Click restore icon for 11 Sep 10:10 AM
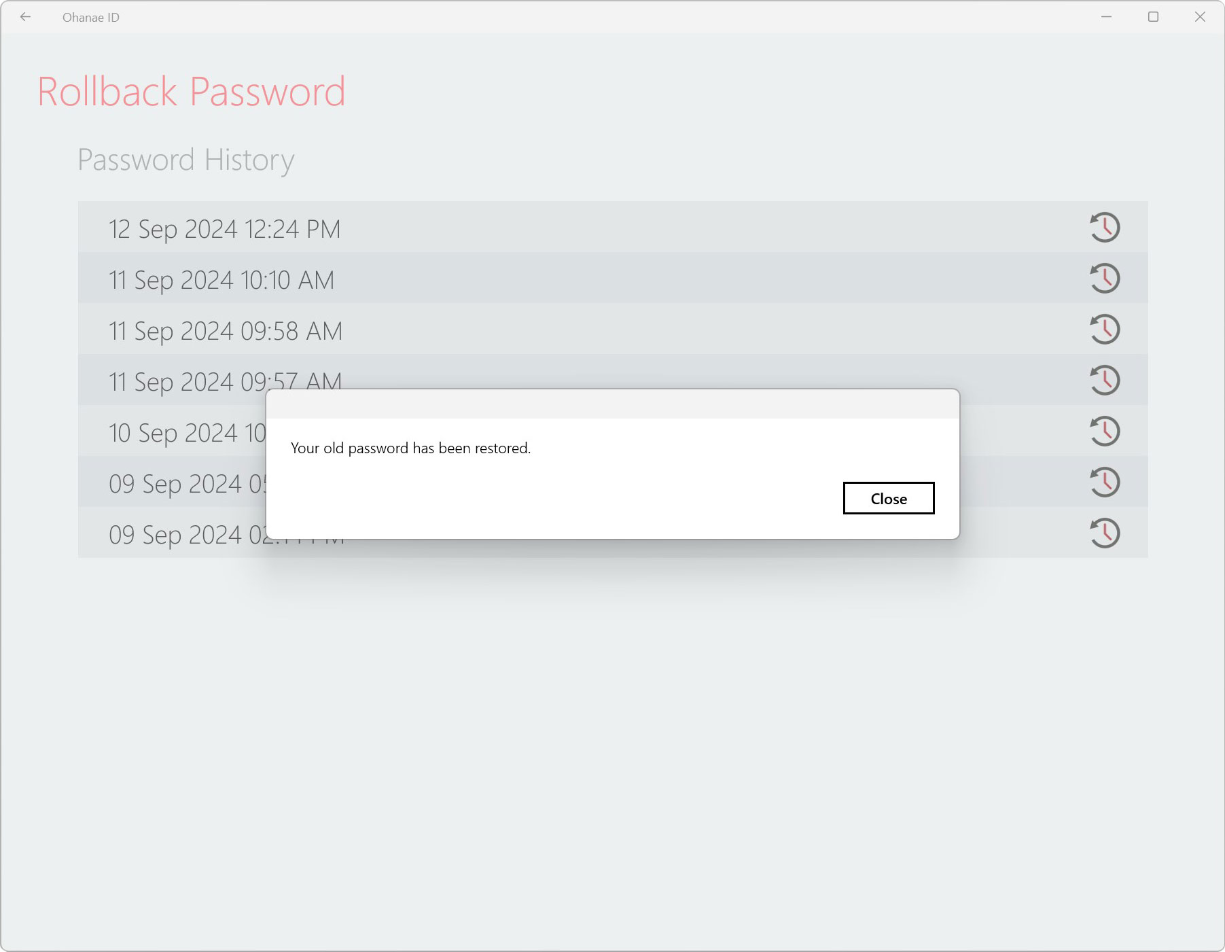 [x=1105, y=278]
